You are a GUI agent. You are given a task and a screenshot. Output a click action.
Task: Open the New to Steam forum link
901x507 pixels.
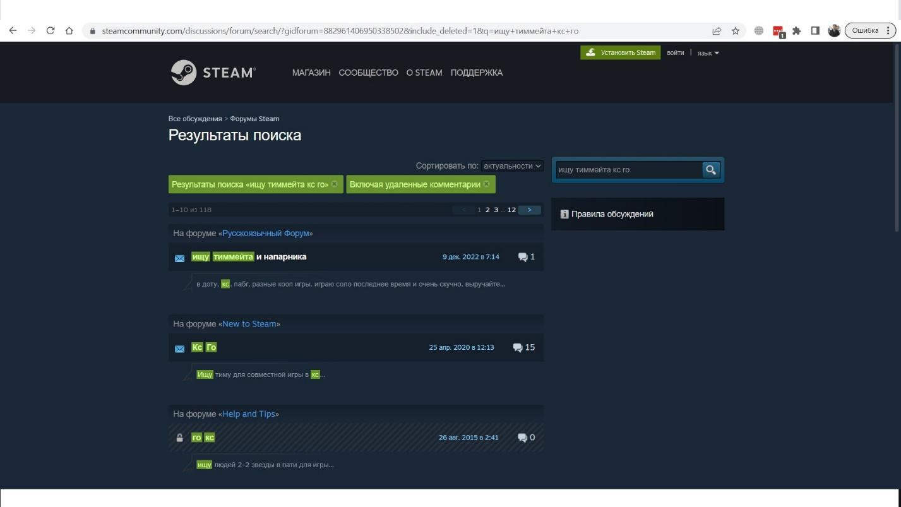tap(249, 324)
